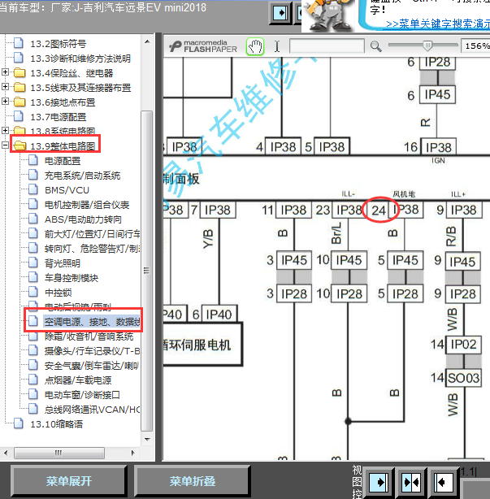
Task: Click the FlashPaper search magnifier icon
Action: click(375, 46)
